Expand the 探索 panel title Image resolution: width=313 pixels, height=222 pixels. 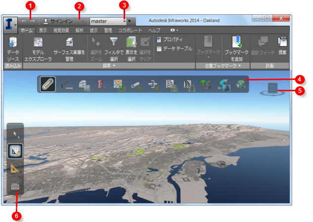(109, 66)
